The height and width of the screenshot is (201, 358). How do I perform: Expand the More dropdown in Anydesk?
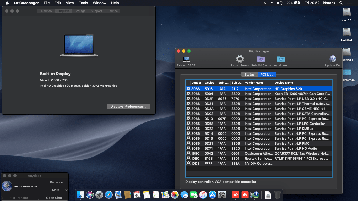click(58, 190)
